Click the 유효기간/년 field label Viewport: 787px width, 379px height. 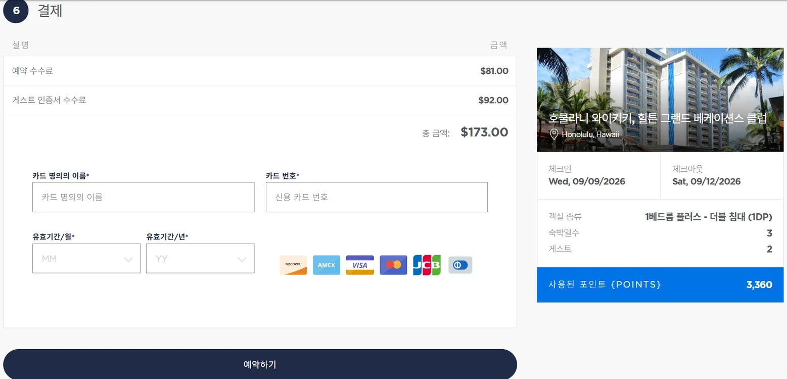(x=167, y=236)
